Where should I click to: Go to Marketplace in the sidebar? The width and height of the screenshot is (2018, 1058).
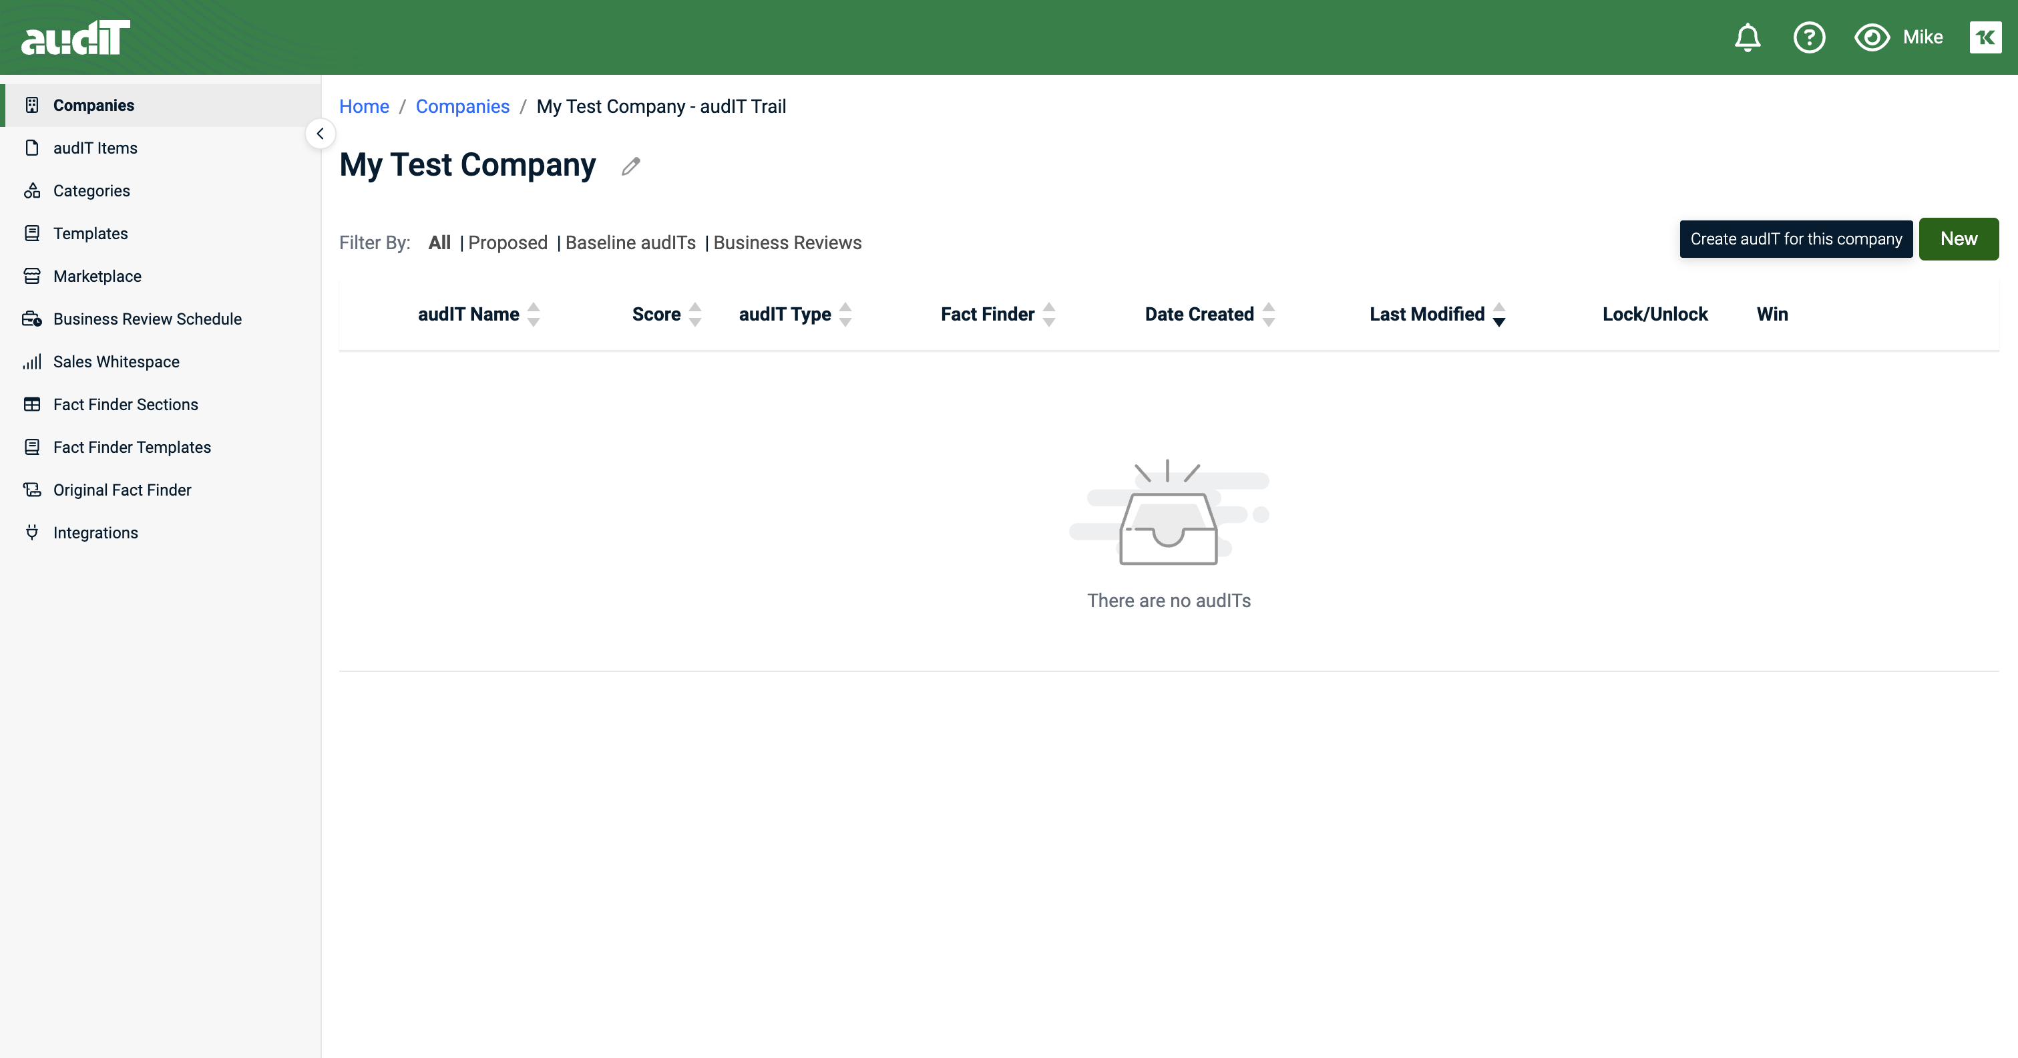click(x=160, y=276)
